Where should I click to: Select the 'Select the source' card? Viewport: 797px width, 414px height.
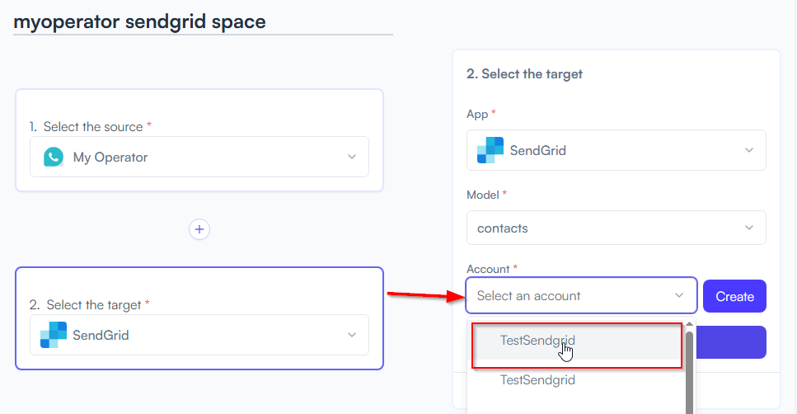(x=199, y=140)
